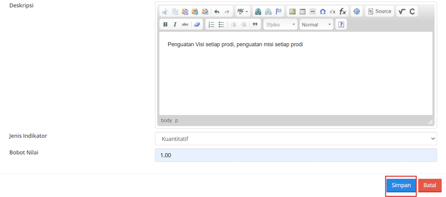Open the Normal paragraph format dropdown
This screenshot has height=197, width=446.
pyautogui.click(x=316, y=24)
